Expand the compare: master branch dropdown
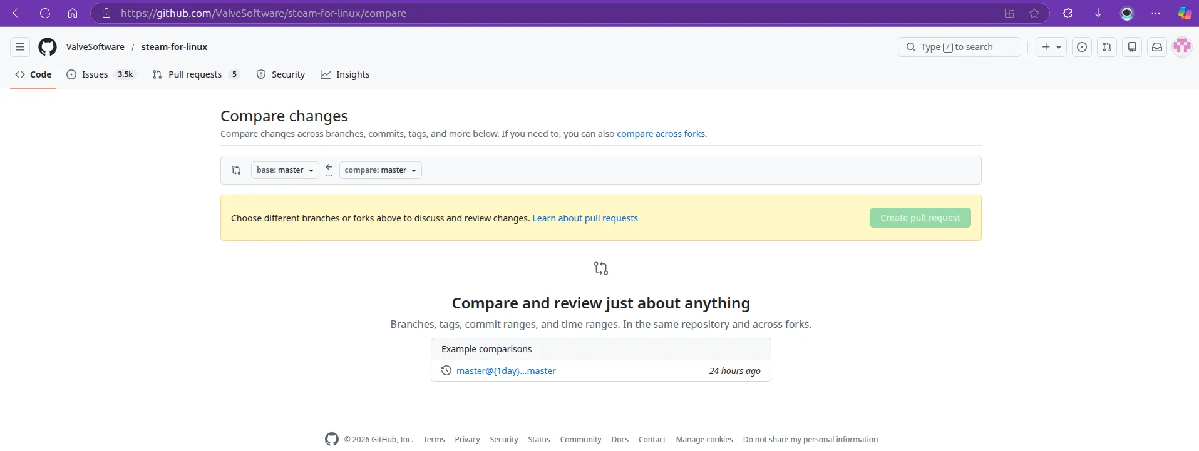This screenshot has width=1199, height=451. pos(381,170)
